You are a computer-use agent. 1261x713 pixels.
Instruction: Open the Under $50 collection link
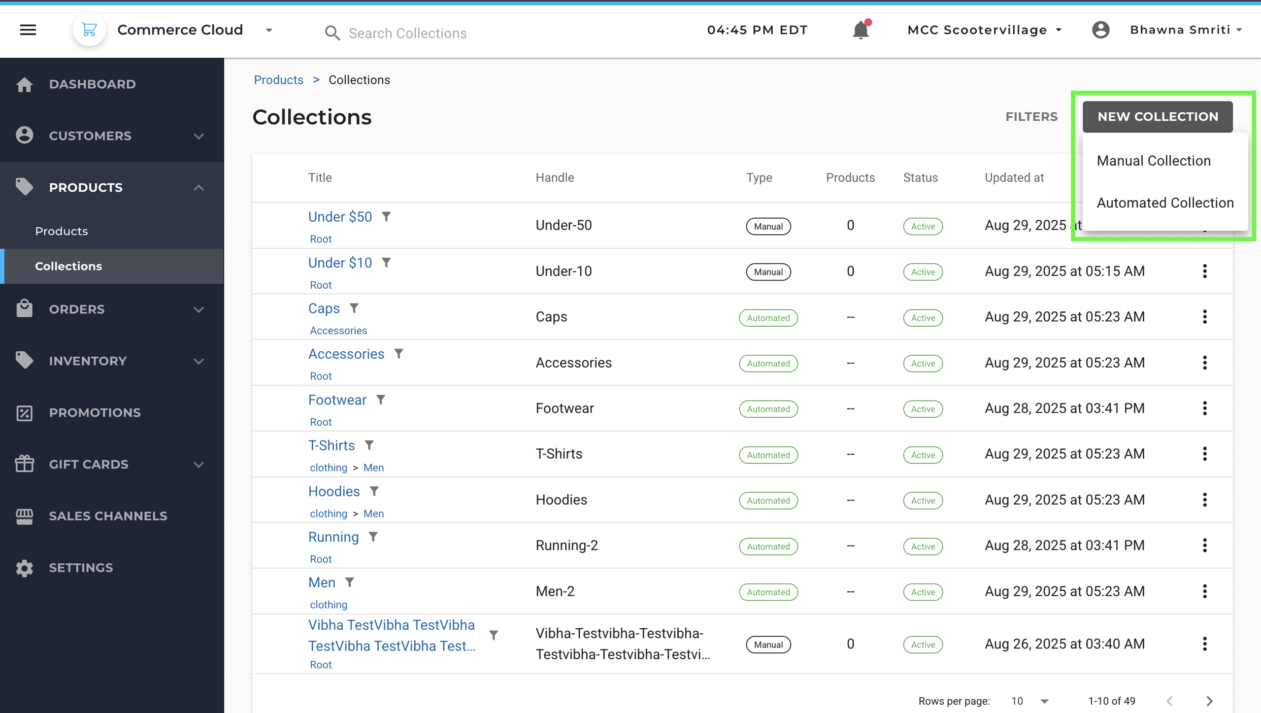coord(340,217)
